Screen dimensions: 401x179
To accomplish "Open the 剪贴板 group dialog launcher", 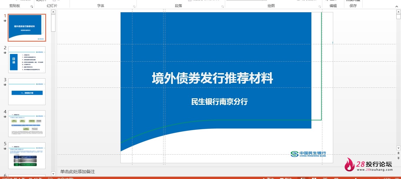I will coord(32,6).
